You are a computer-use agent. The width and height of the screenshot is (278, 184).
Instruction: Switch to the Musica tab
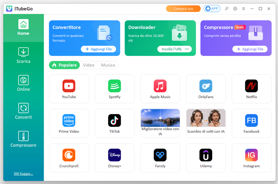108,65
